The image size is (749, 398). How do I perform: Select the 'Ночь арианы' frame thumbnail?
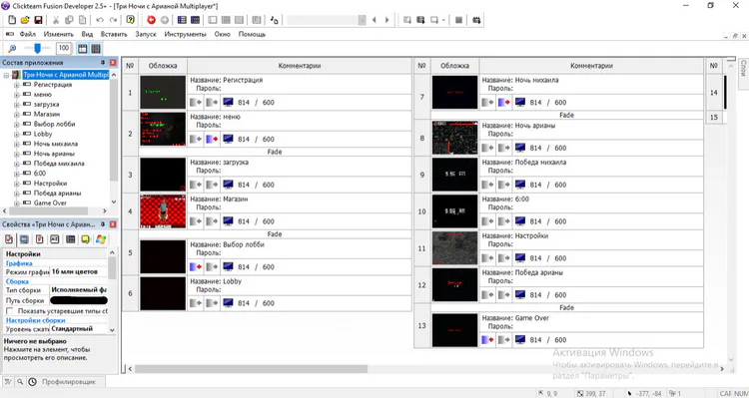coord(454,138)
